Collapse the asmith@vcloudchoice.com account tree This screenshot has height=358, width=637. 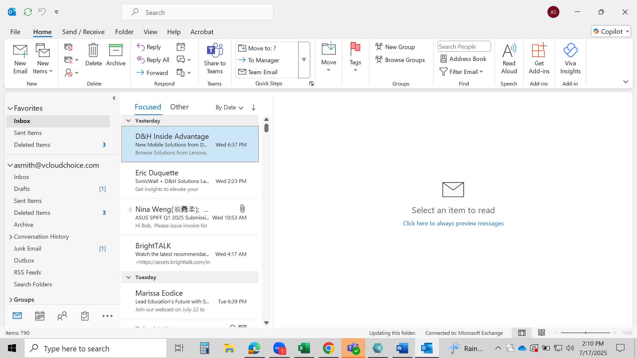(10, 165)
